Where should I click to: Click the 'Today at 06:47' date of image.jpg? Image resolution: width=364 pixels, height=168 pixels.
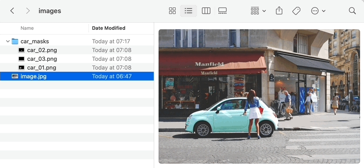point(112,76)
